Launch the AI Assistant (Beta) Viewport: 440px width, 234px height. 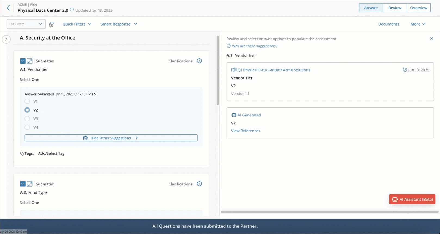point(412,199)
